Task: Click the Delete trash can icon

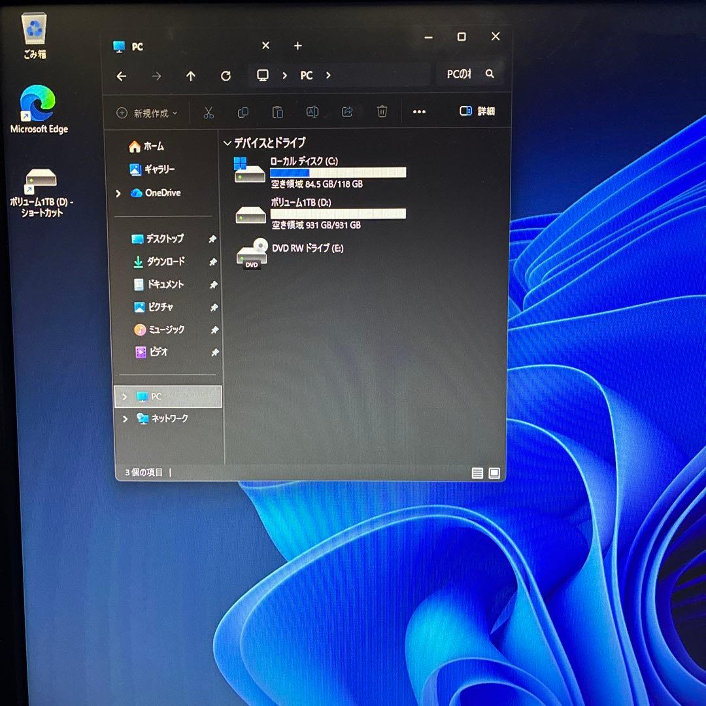Action: pyautogui.click(x=382, y=112)
